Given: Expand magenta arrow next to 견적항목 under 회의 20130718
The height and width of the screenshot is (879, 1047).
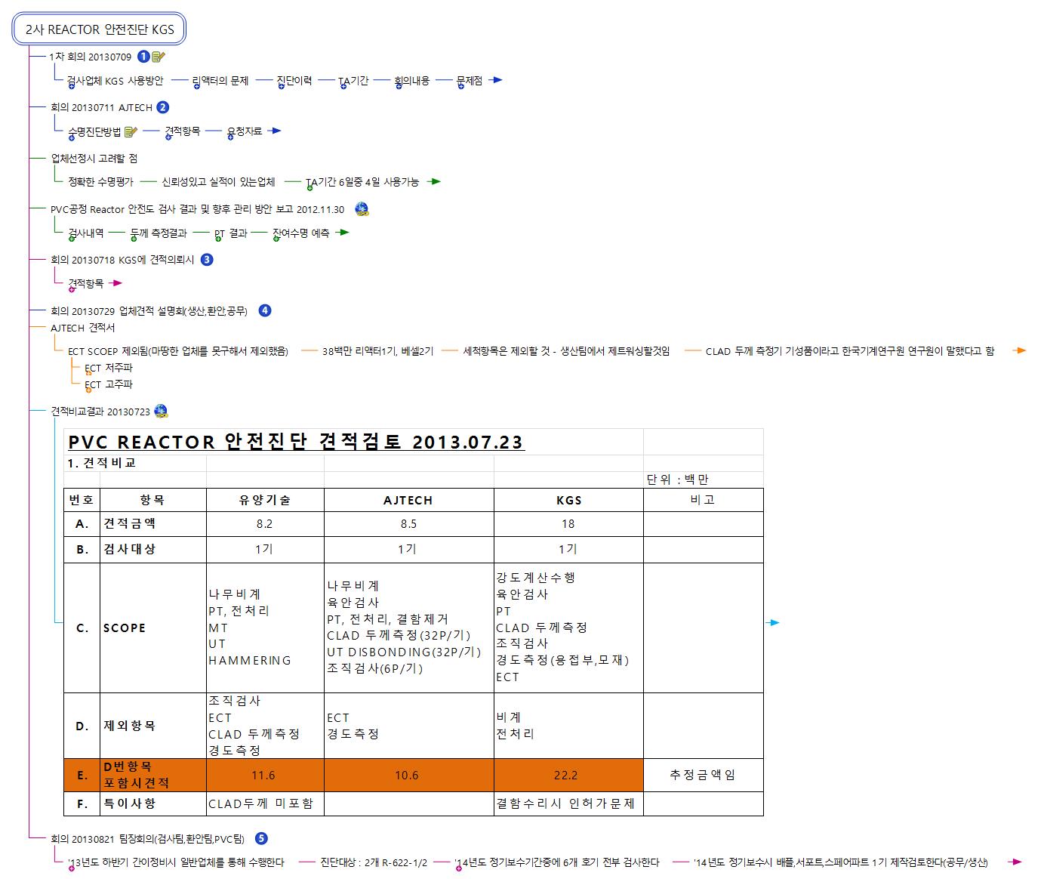Looking at the screenshot, I should 115,284.
